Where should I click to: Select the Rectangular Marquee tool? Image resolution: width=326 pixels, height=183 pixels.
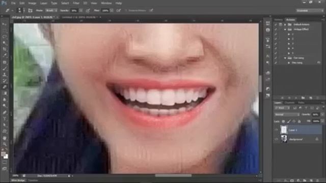(x=5, y=30)
